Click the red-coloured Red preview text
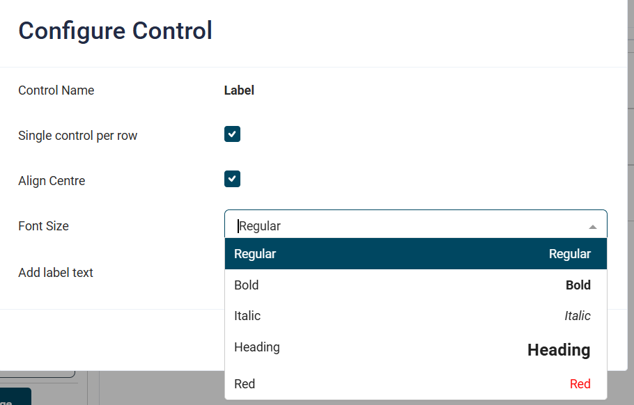This screenshot has width=634, height=405. point(580,384)
